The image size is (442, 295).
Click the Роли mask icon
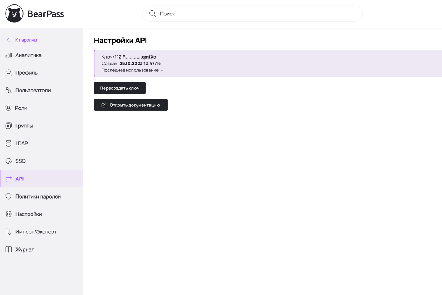(8, 108)
